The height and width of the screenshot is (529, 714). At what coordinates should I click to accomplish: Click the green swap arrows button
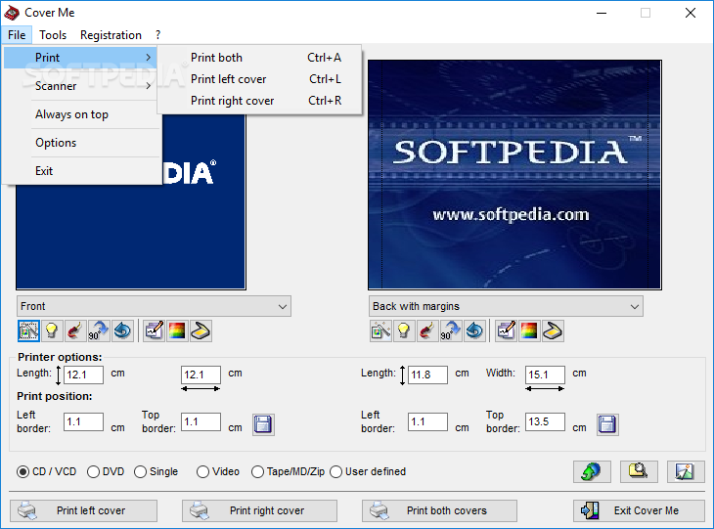[x=592, y=471]
